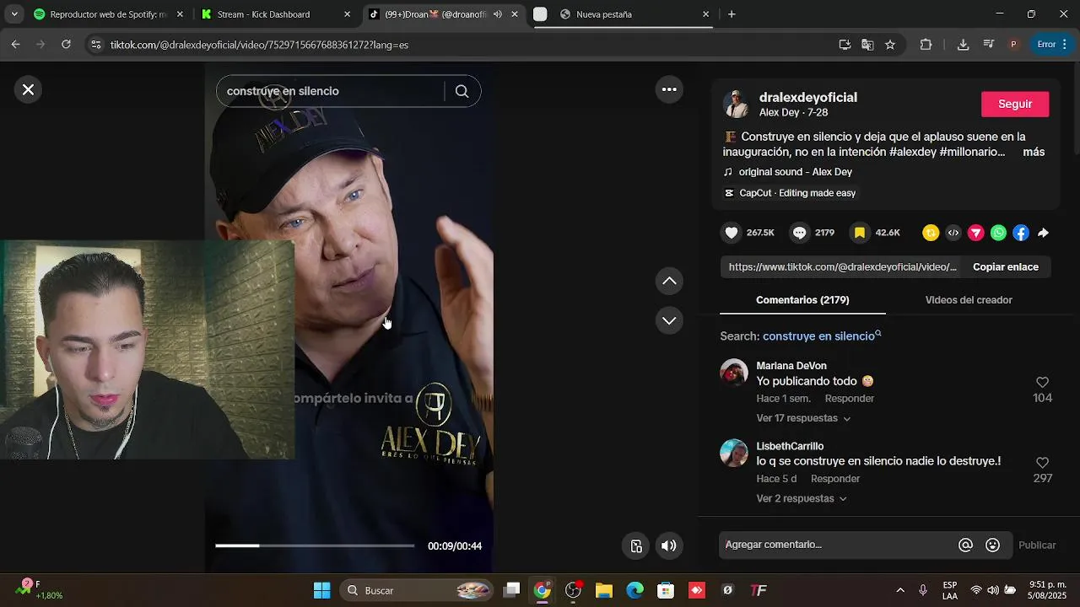
Task: Like Mariana DeVon's comment
Action: 1042,383
